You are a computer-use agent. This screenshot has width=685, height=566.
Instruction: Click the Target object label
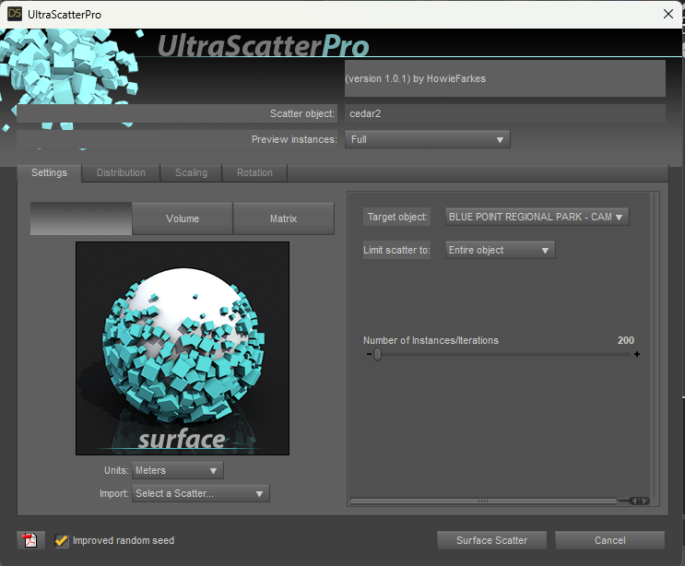click(397, 217)
